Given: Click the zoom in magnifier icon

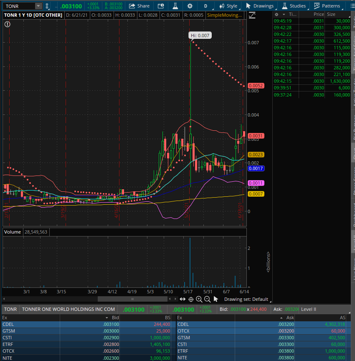Looking at the screenshot, I should 199,299.
